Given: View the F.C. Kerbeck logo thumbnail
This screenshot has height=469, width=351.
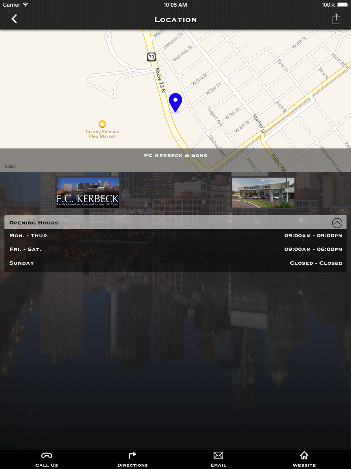Looking at the screenshot, I should [88, 193].
